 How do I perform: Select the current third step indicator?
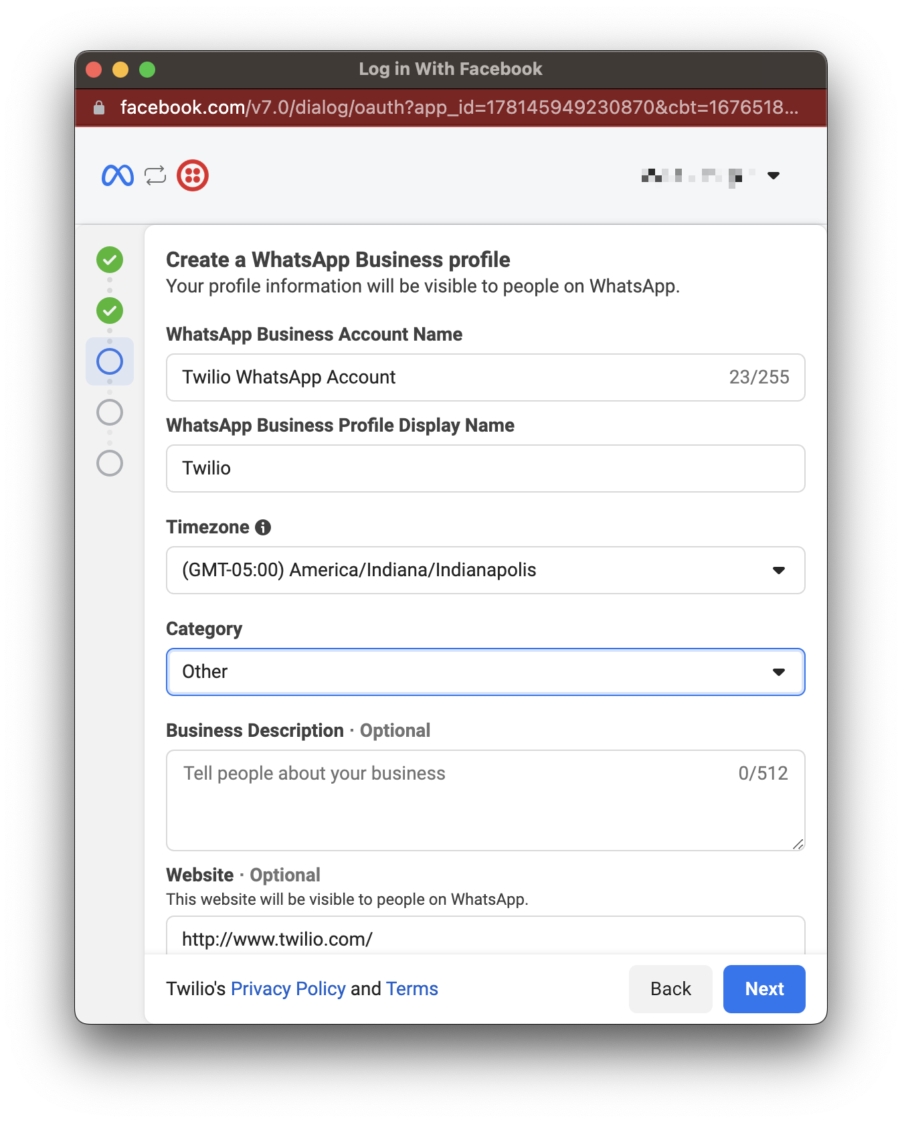(110, 361)
